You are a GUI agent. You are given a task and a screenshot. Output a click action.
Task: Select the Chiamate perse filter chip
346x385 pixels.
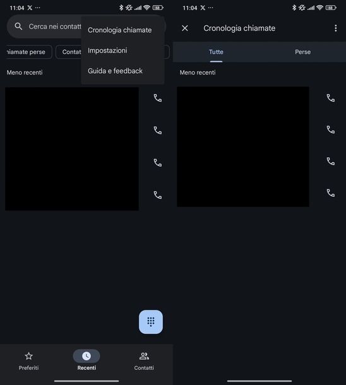pos(28,52)
